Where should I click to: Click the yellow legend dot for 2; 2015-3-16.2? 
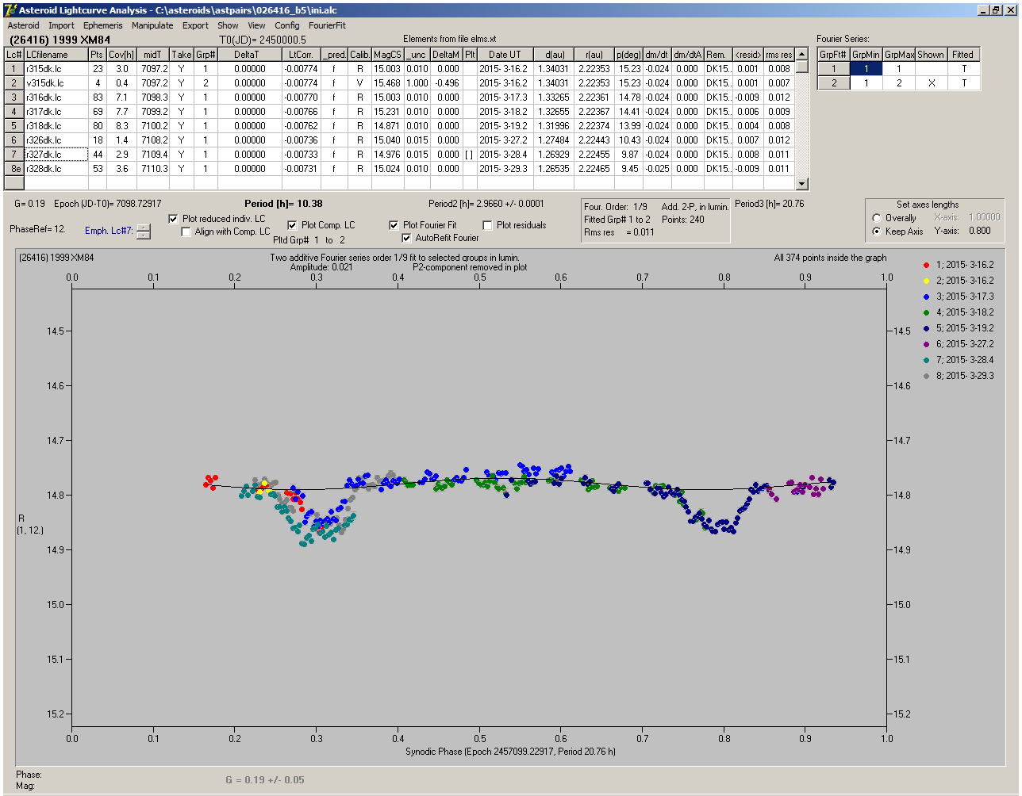pyautogui.click(x=927, y=281)
